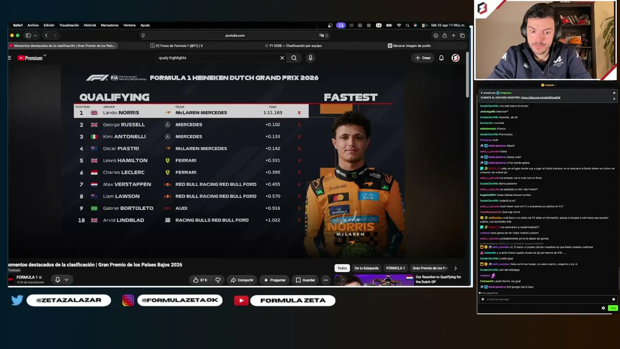Open the Our Reaction to Qualifying thumbnail
This screenshot has height=349, width=620.
pos(373,280)
